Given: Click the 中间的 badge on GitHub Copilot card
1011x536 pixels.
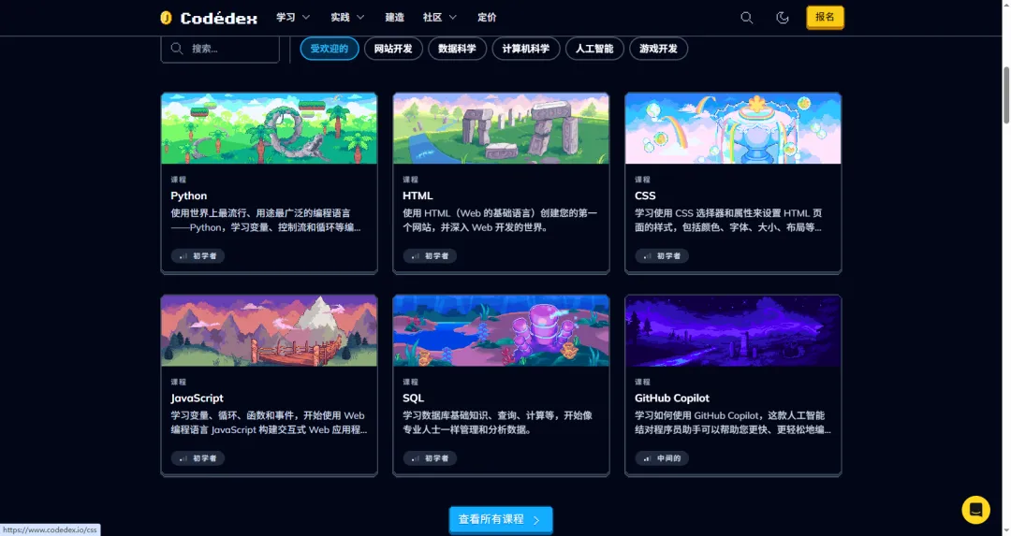Looking at the screenshot, I should point(662,458).
